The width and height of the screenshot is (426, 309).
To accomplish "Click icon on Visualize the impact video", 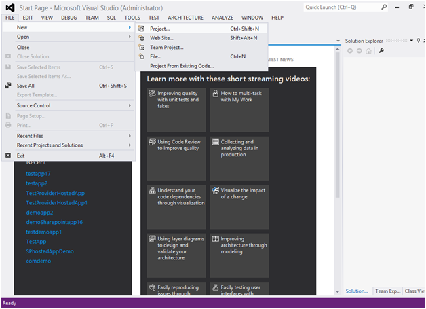I will click(216, 190).
